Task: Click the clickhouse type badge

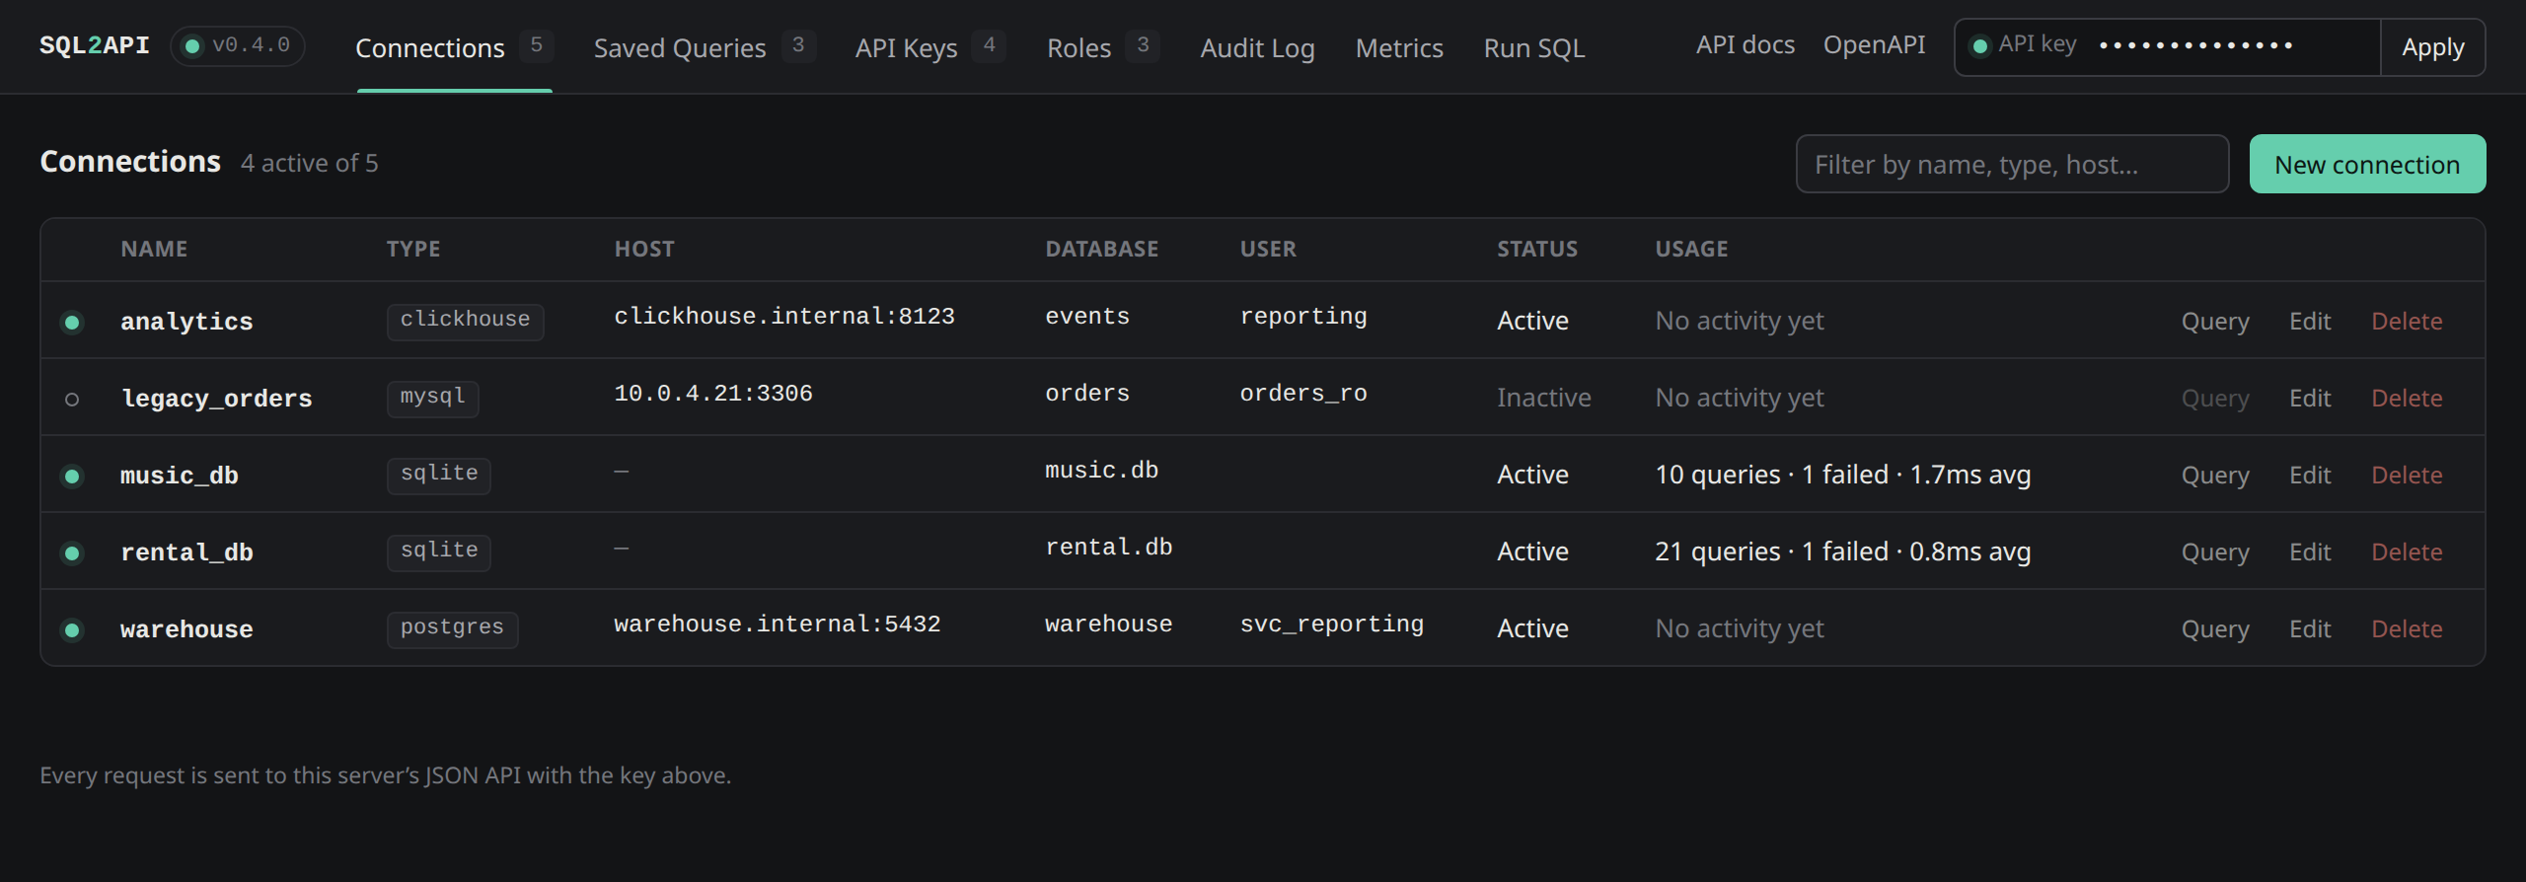Action: point(465,321)
